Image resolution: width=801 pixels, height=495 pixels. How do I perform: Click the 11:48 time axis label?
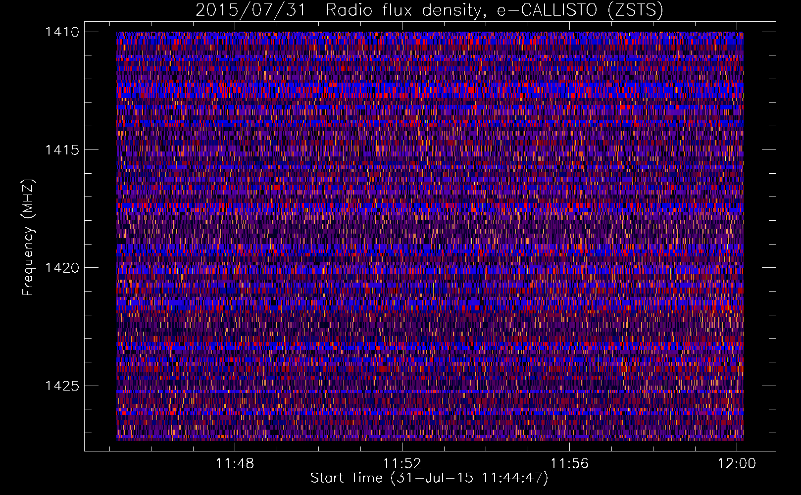click(x=235, y=463)
